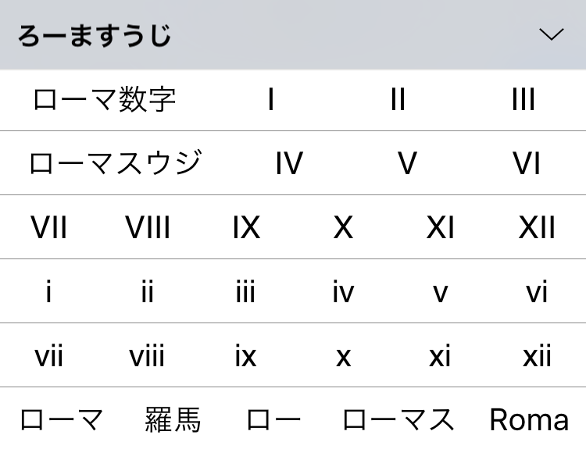Insert uppercase Roman numeral IV
Image resolution: width=586 pixels, height=449 pixels.
coord(289,164)
